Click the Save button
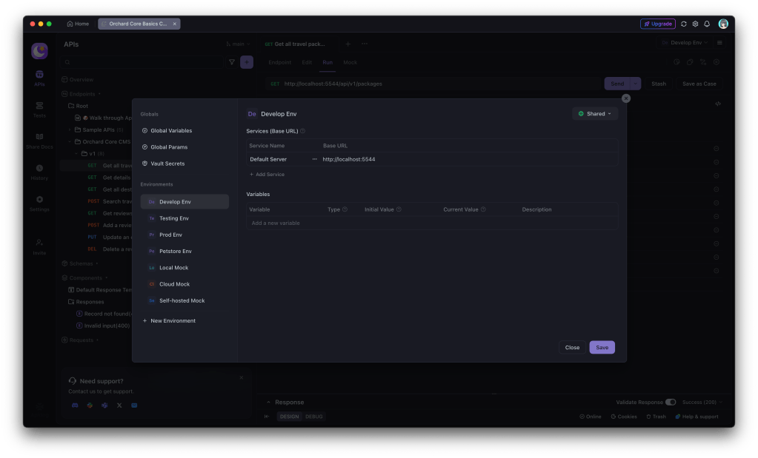This screenshot has height=458, width=758. pos(602,348)
